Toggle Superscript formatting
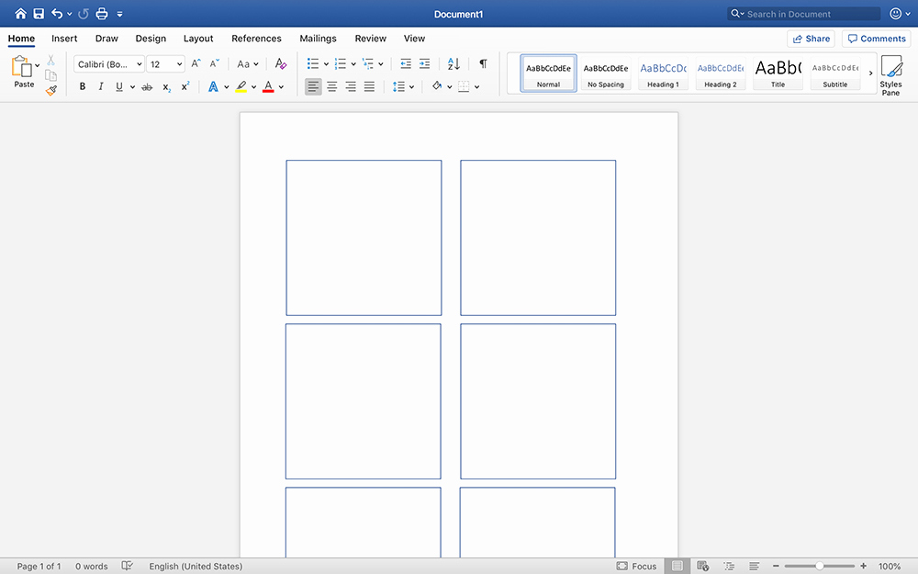The image size is (918, 574). point(185,86)
